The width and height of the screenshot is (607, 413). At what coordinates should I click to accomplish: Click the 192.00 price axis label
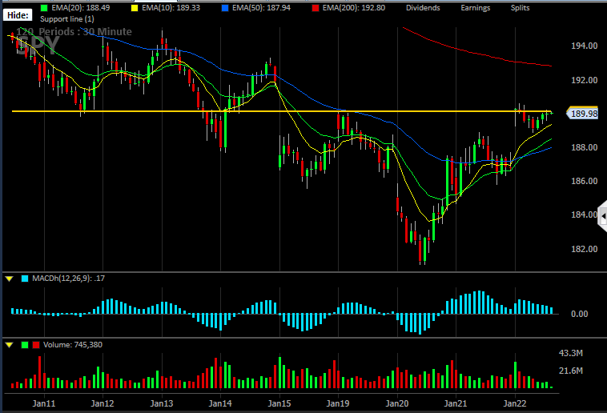[584, 80]
